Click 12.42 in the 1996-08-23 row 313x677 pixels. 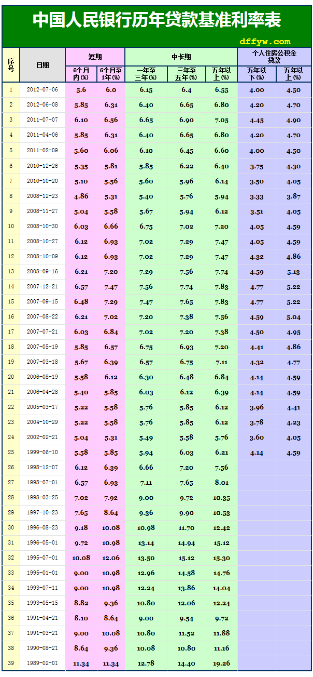(x=221, y=528)
